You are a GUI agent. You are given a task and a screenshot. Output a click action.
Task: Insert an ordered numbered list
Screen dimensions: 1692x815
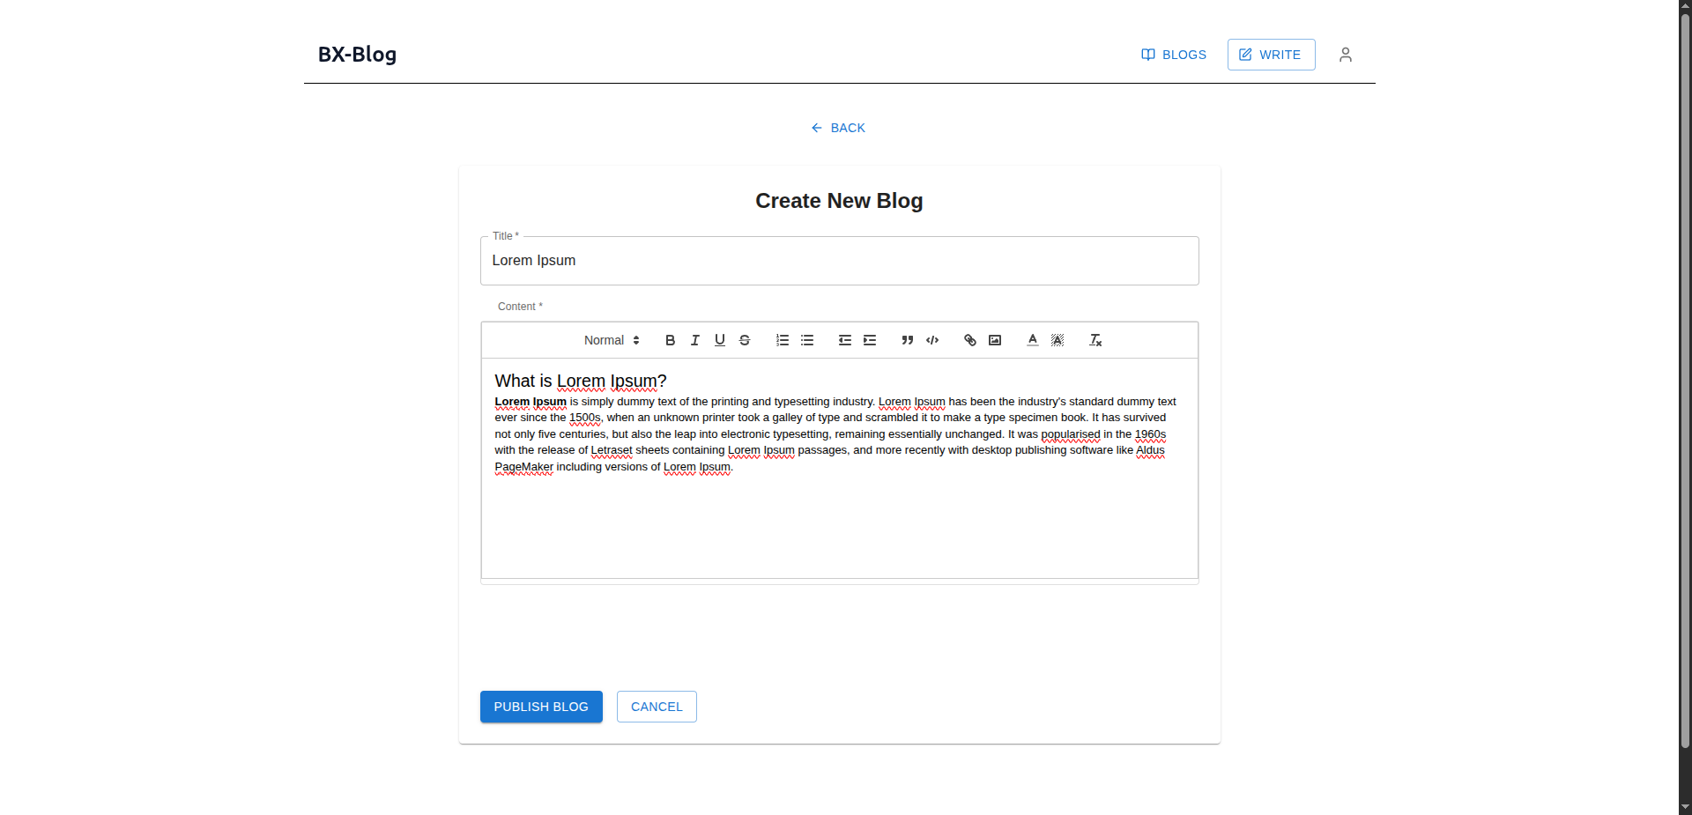tap(782, 340)
